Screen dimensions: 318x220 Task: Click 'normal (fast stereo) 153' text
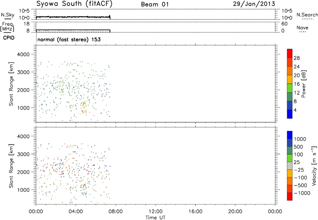pos(69,39)
